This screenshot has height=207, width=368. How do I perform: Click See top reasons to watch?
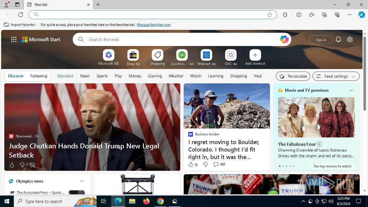pos(332,166)
